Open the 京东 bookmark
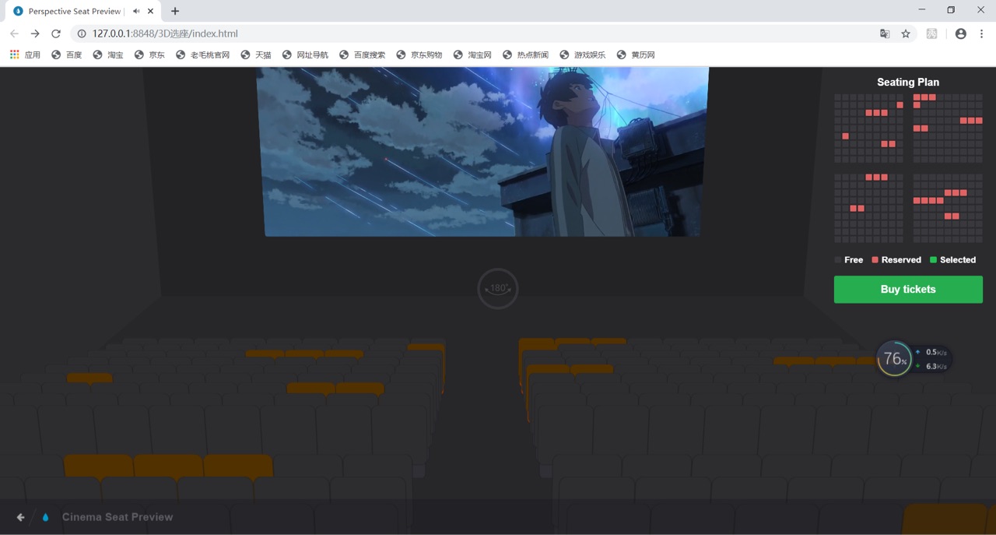Viewport: 996px width, 535px height. [x=149, y=55]
